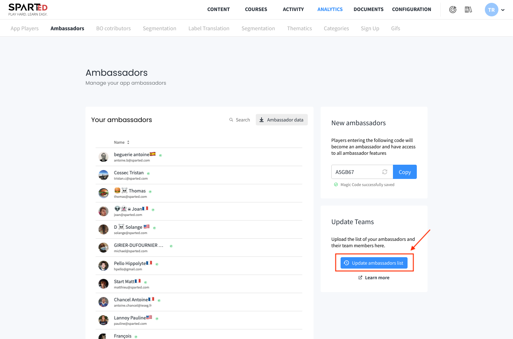Expand the user account dropdown arrow

503,10
